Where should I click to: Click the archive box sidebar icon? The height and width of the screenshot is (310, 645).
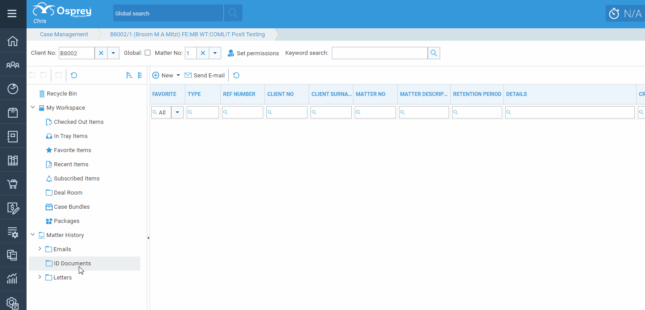13,113
